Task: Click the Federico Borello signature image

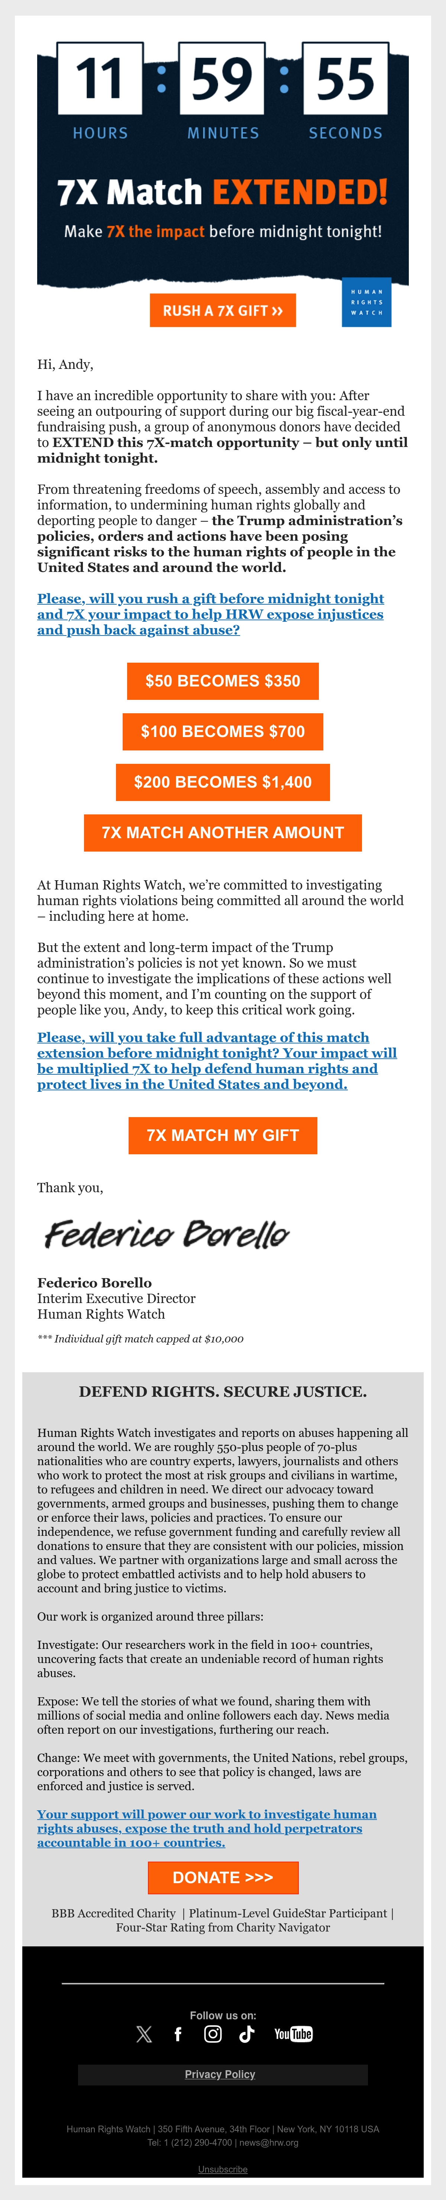Action: 166,1233
